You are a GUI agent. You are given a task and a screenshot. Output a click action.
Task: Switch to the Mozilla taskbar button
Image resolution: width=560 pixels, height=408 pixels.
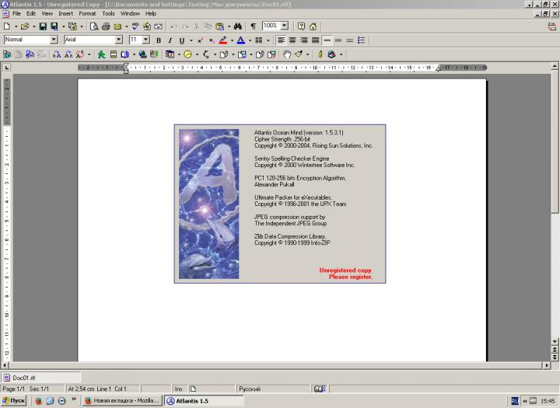coord(123,400)
